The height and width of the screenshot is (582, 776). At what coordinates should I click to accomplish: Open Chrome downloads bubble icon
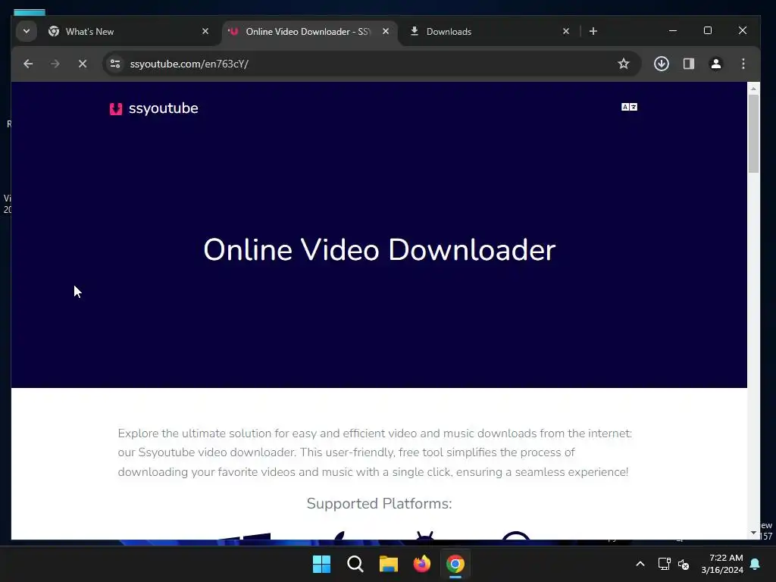click(x=662, y=64)
